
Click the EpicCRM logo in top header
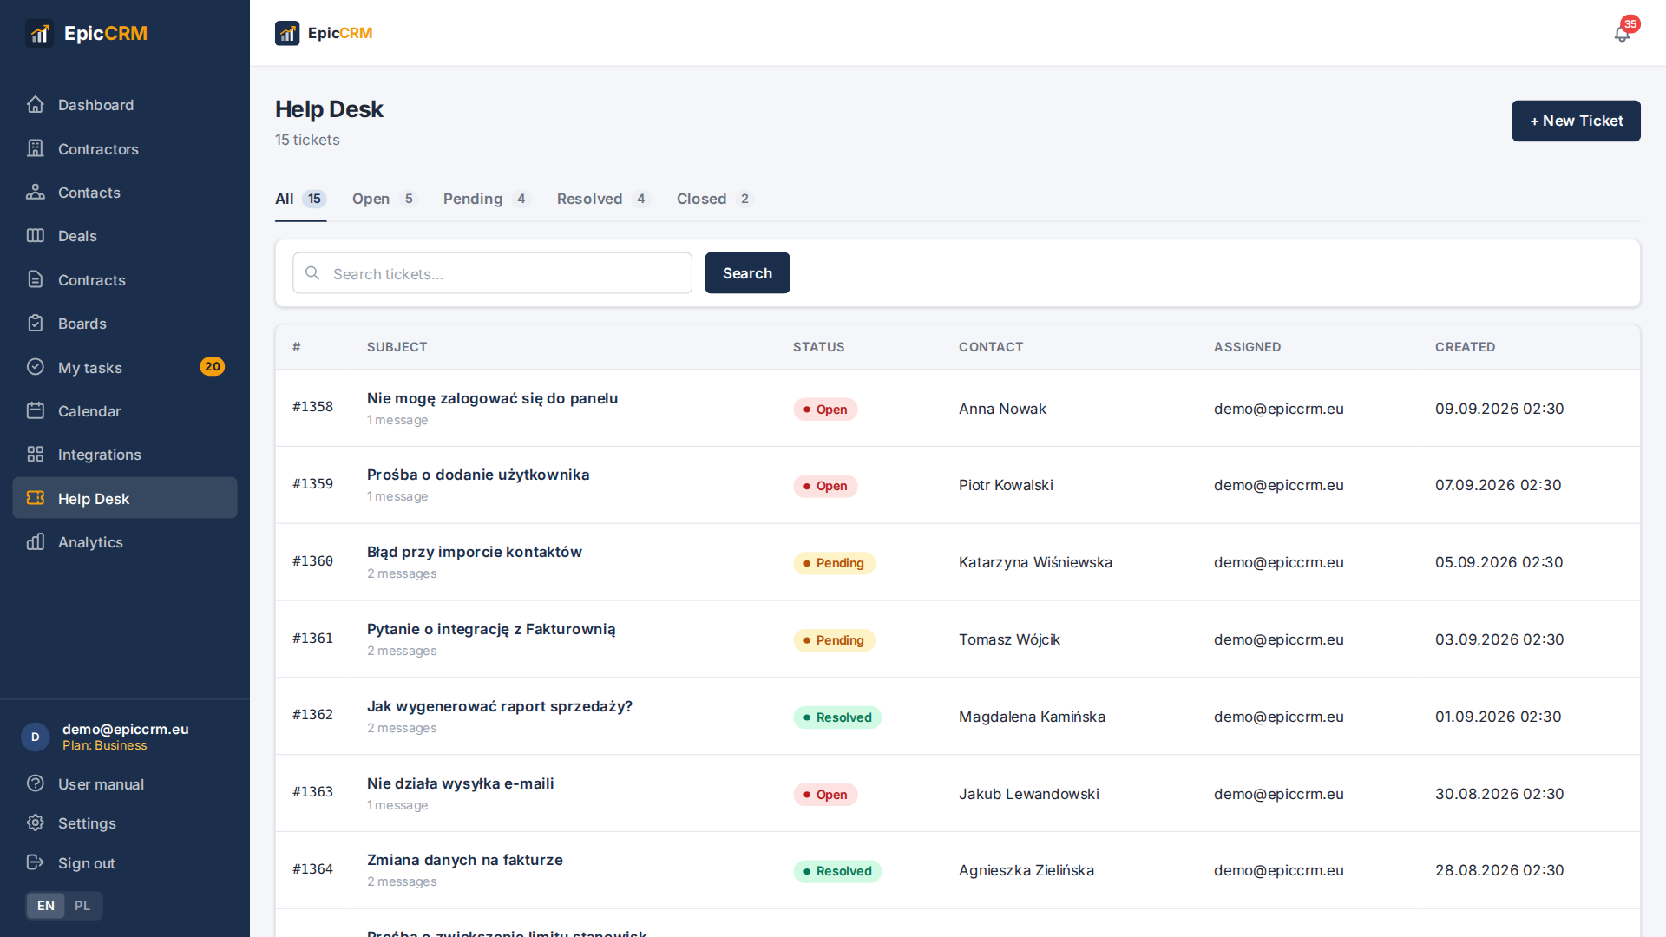(x=324, y=33)
